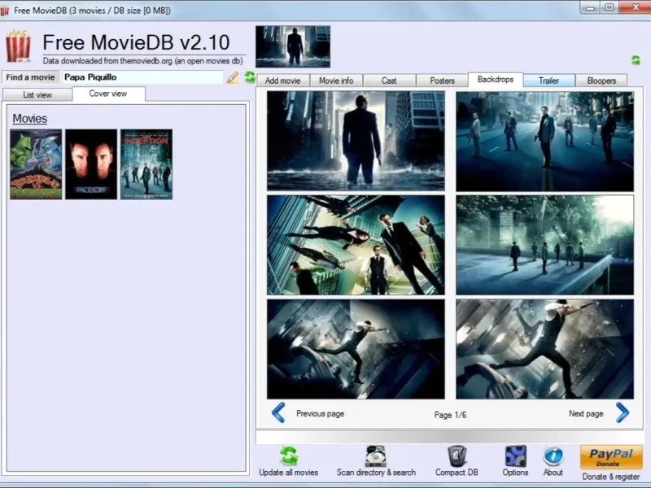Click the Free MovieDB v2.10 title
The width and height of the screenshot is (651, 488).
tap(136, 42)
